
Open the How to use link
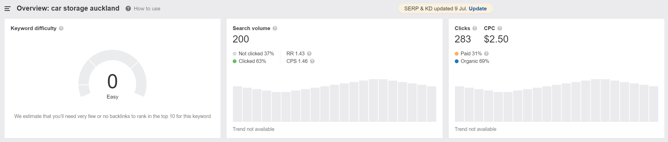(147, 9)
